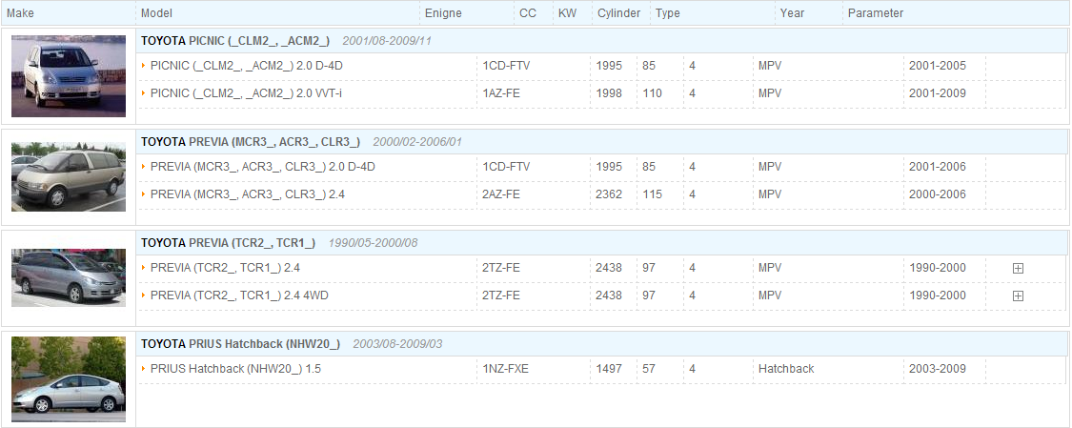Click the Hatchback type cell
This screenshot has height=428, width=1072.
pos(786,369)
